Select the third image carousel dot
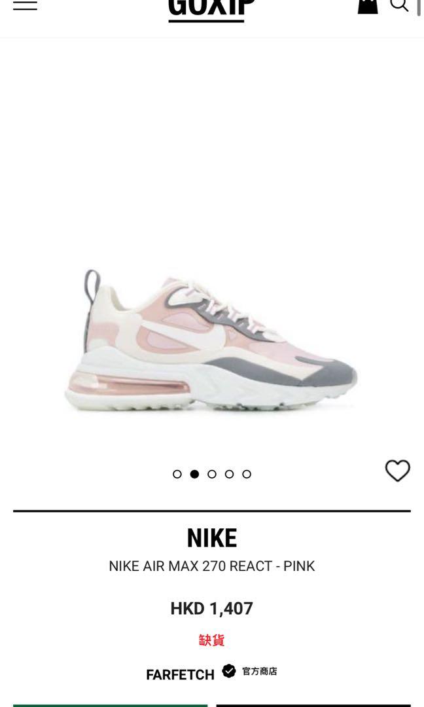 [x=212, y=474]
